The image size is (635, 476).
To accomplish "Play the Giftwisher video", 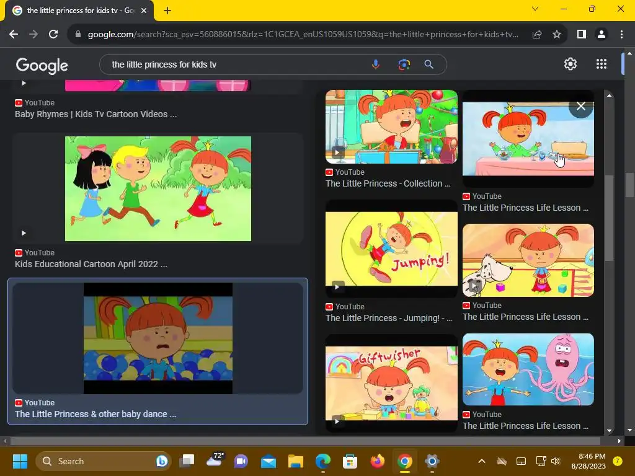I will point(337,421).
